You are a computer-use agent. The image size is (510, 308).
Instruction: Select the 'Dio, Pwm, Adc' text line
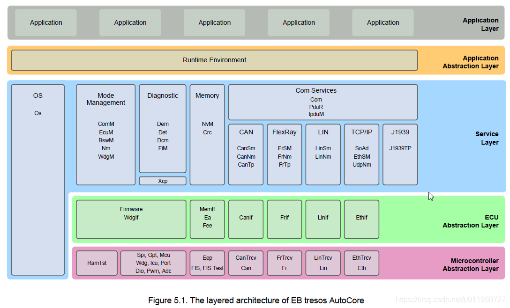tap(153, 271)
